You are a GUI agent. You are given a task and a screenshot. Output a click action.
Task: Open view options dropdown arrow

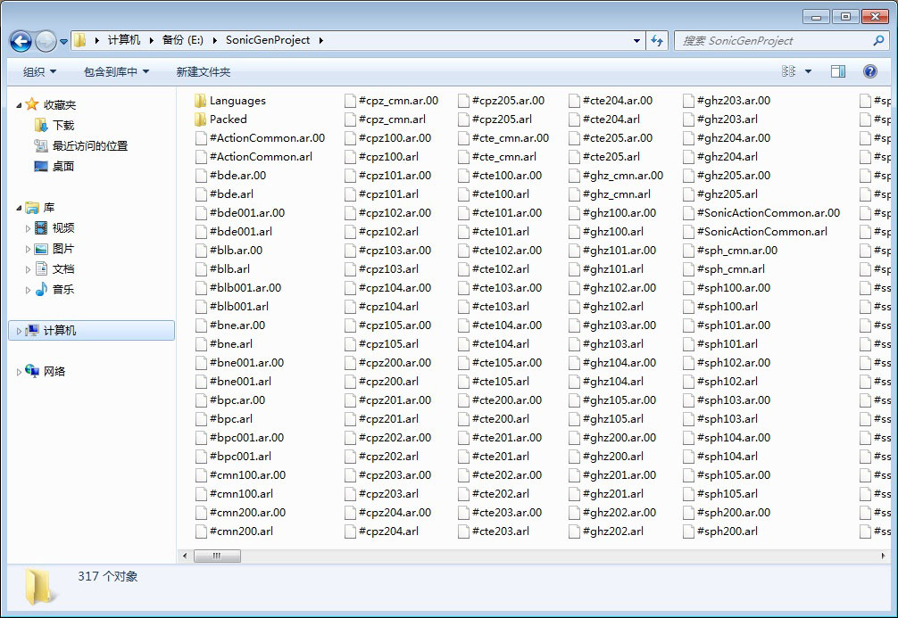(x=809, y=71)
